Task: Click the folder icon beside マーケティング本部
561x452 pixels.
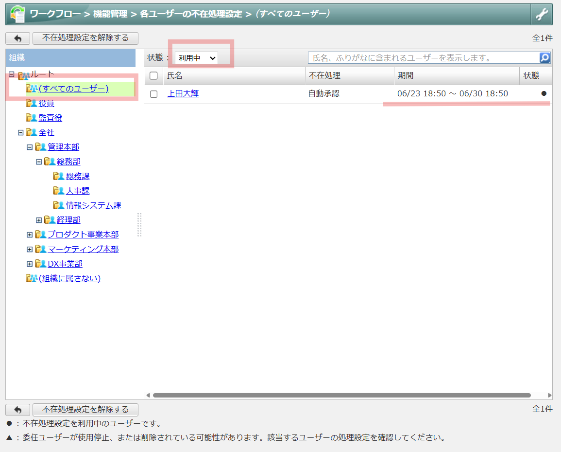Action: click(40, 249)
